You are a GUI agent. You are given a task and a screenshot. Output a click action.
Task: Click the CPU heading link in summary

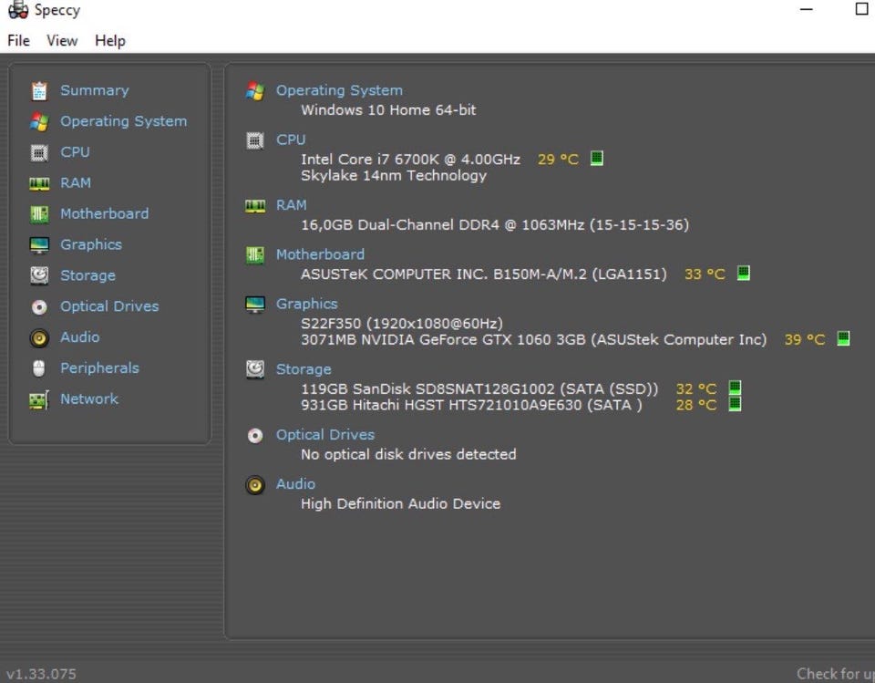click(x=291, y=140)
